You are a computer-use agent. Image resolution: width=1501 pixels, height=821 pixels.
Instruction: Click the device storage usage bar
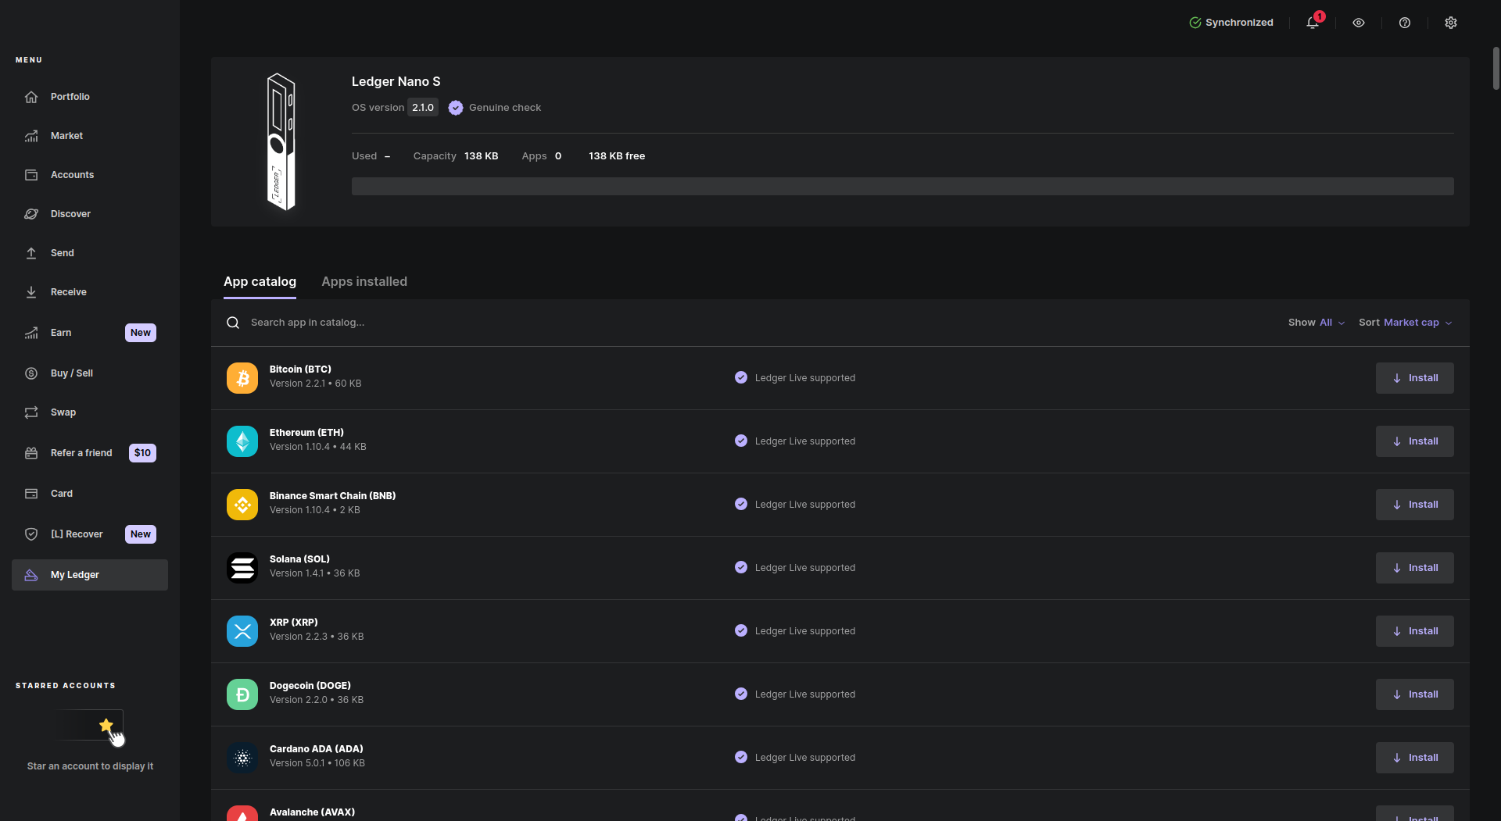click(902, 186)
